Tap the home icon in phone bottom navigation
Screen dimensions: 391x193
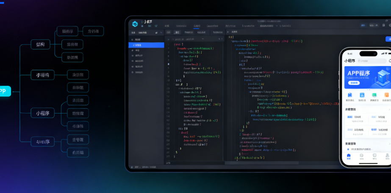[349, 156]
